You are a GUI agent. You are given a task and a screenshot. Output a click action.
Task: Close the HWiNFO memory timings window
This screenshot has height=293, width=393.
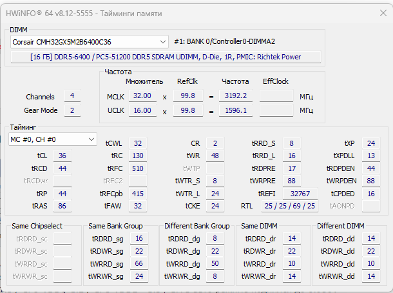(x=383, y=13)
